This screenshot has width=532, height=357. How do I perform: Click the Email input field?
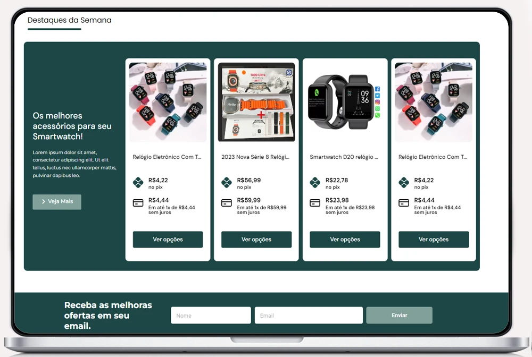(x=309, y=315)
